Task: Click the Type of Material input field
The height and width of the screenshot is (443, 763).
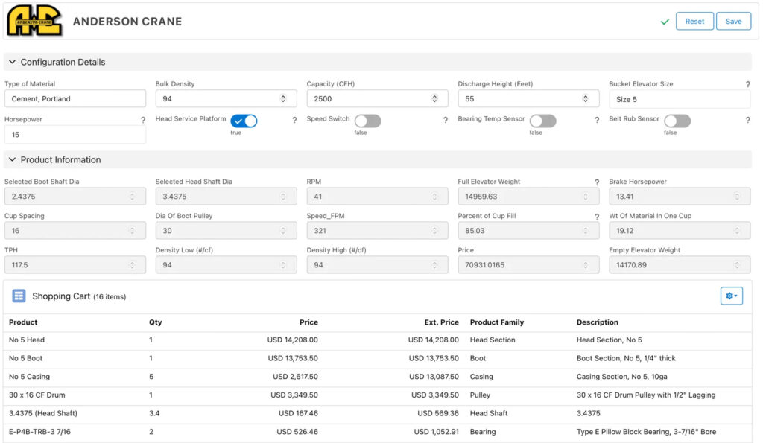Action: pyautogui.click(x=75, y=99)
